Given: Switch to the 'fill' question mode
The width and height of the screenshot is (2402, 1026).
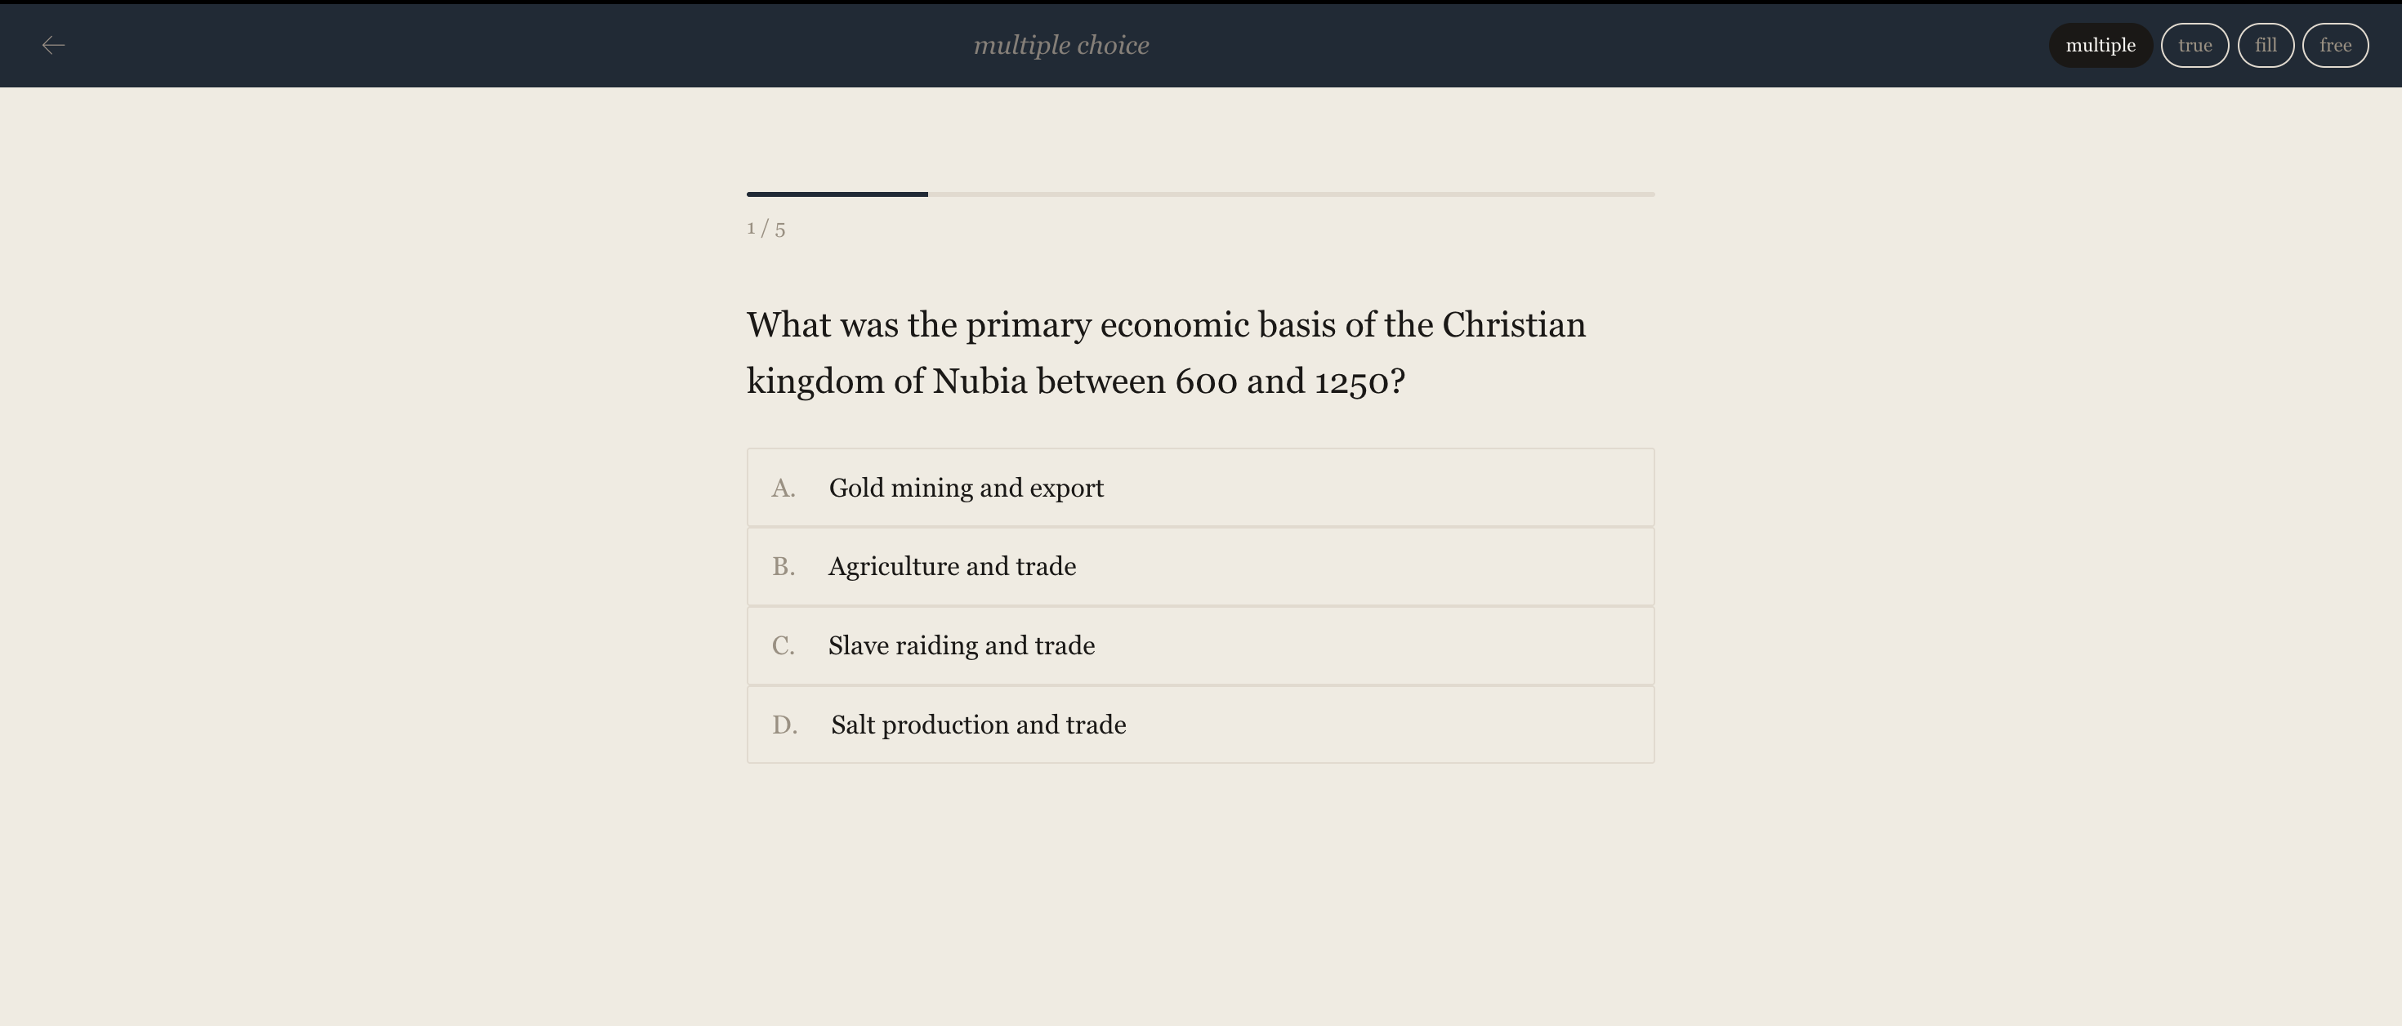Looking at the screenshot, I should 2265,46.
